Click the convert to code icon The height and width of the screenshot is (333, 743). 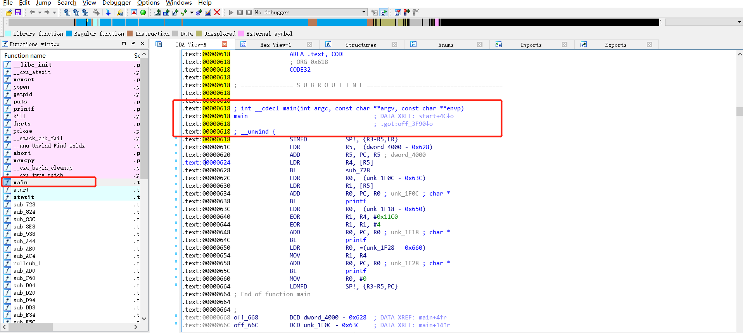coord(157,12)
